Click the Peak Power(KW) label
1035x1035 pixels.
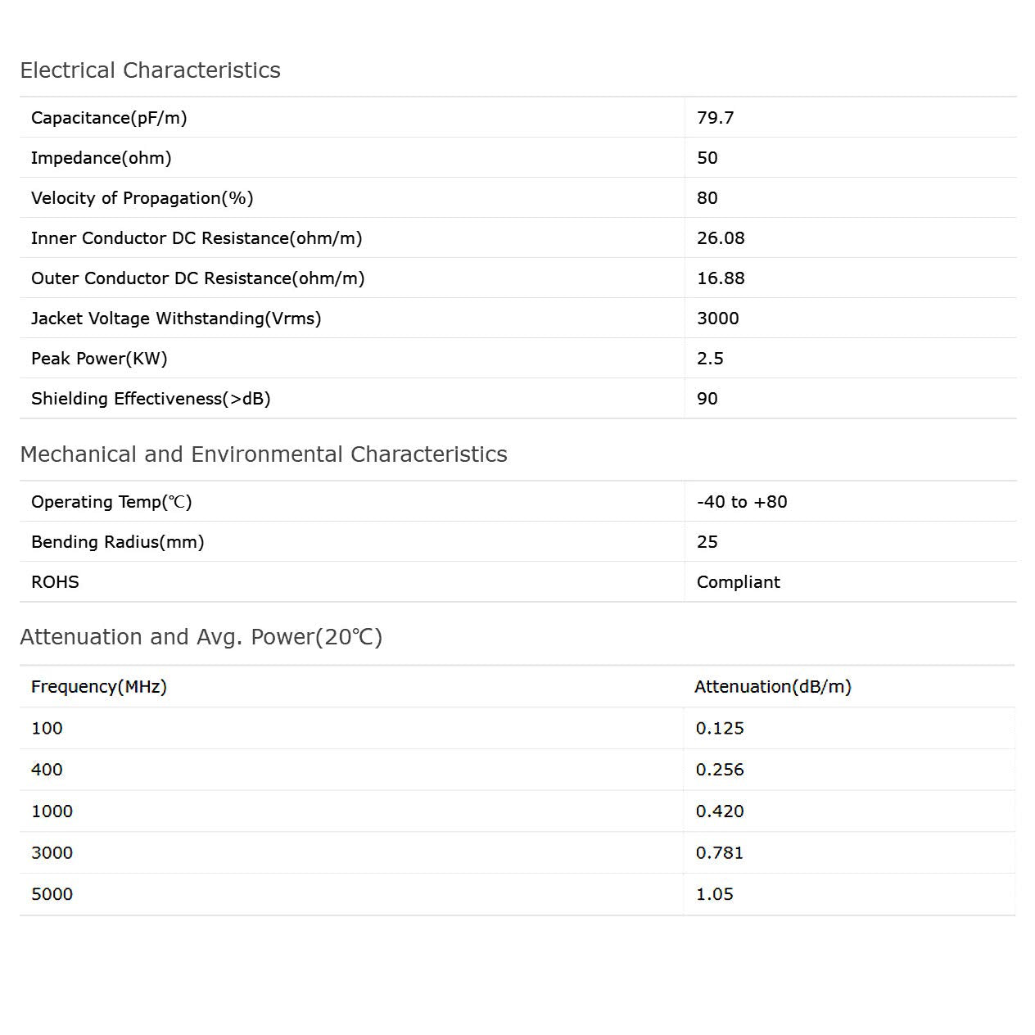pos(99,359)
